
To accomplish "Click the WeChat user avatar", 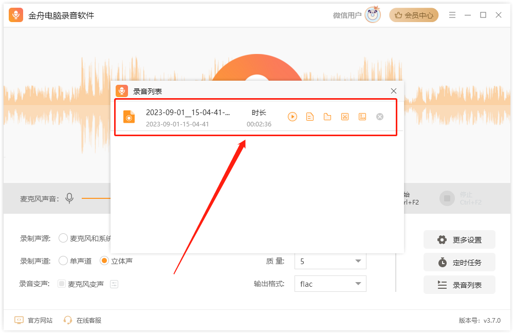I will tap(372, 15).
